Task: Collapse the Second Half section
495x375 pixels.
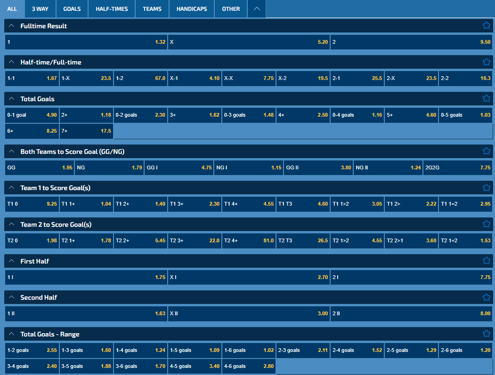Action: point(12,297)
